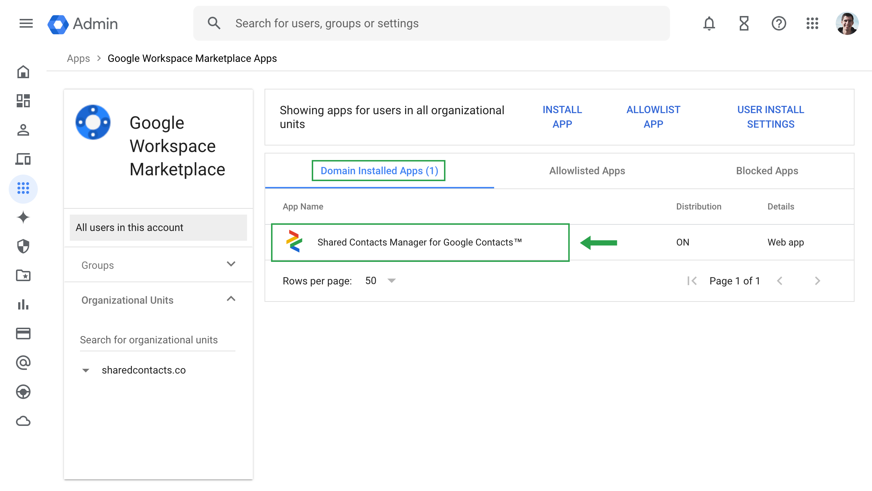Expand the Groups section
The height and width of the screenshot is (491, 872).
point(158,265)
